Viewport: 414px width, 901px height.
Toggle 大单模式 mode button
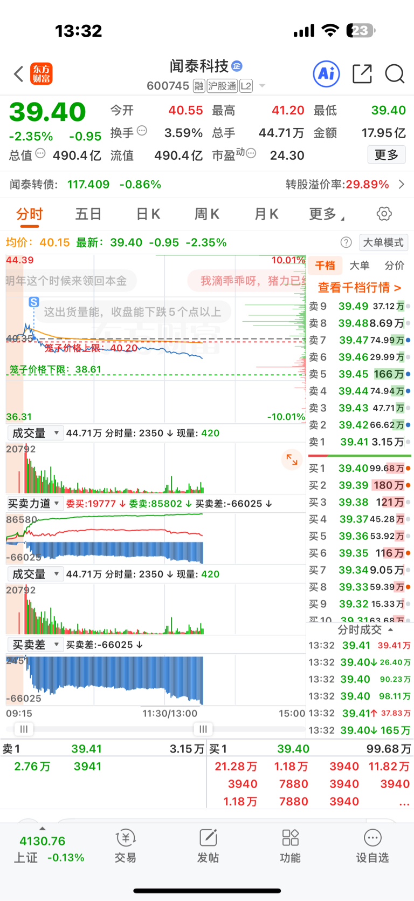[x=383, y=242]
